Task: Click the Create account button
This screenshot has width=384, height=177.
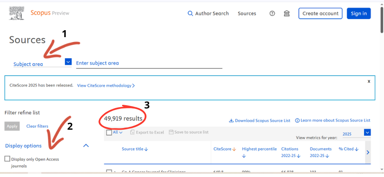Action: [320, 13]
